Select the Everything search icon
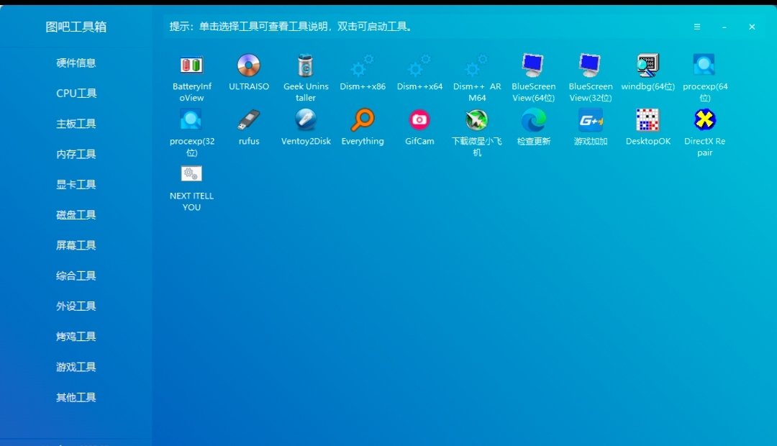This screenshot has width=777, height=446. coord(362,120)
